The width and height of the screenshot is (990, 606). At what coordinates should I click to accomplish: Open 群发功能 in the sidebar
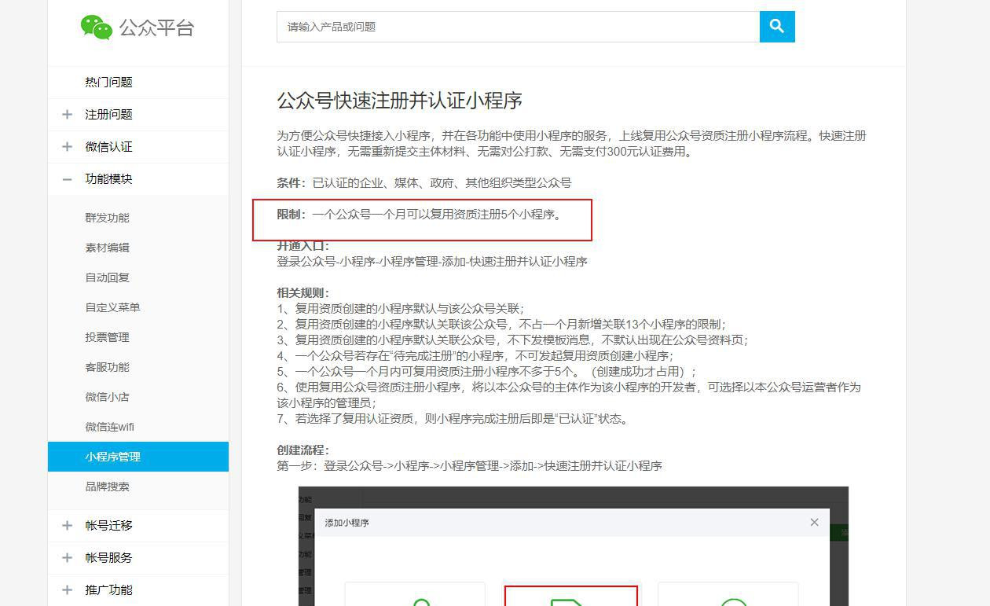[x=107, y=218]
